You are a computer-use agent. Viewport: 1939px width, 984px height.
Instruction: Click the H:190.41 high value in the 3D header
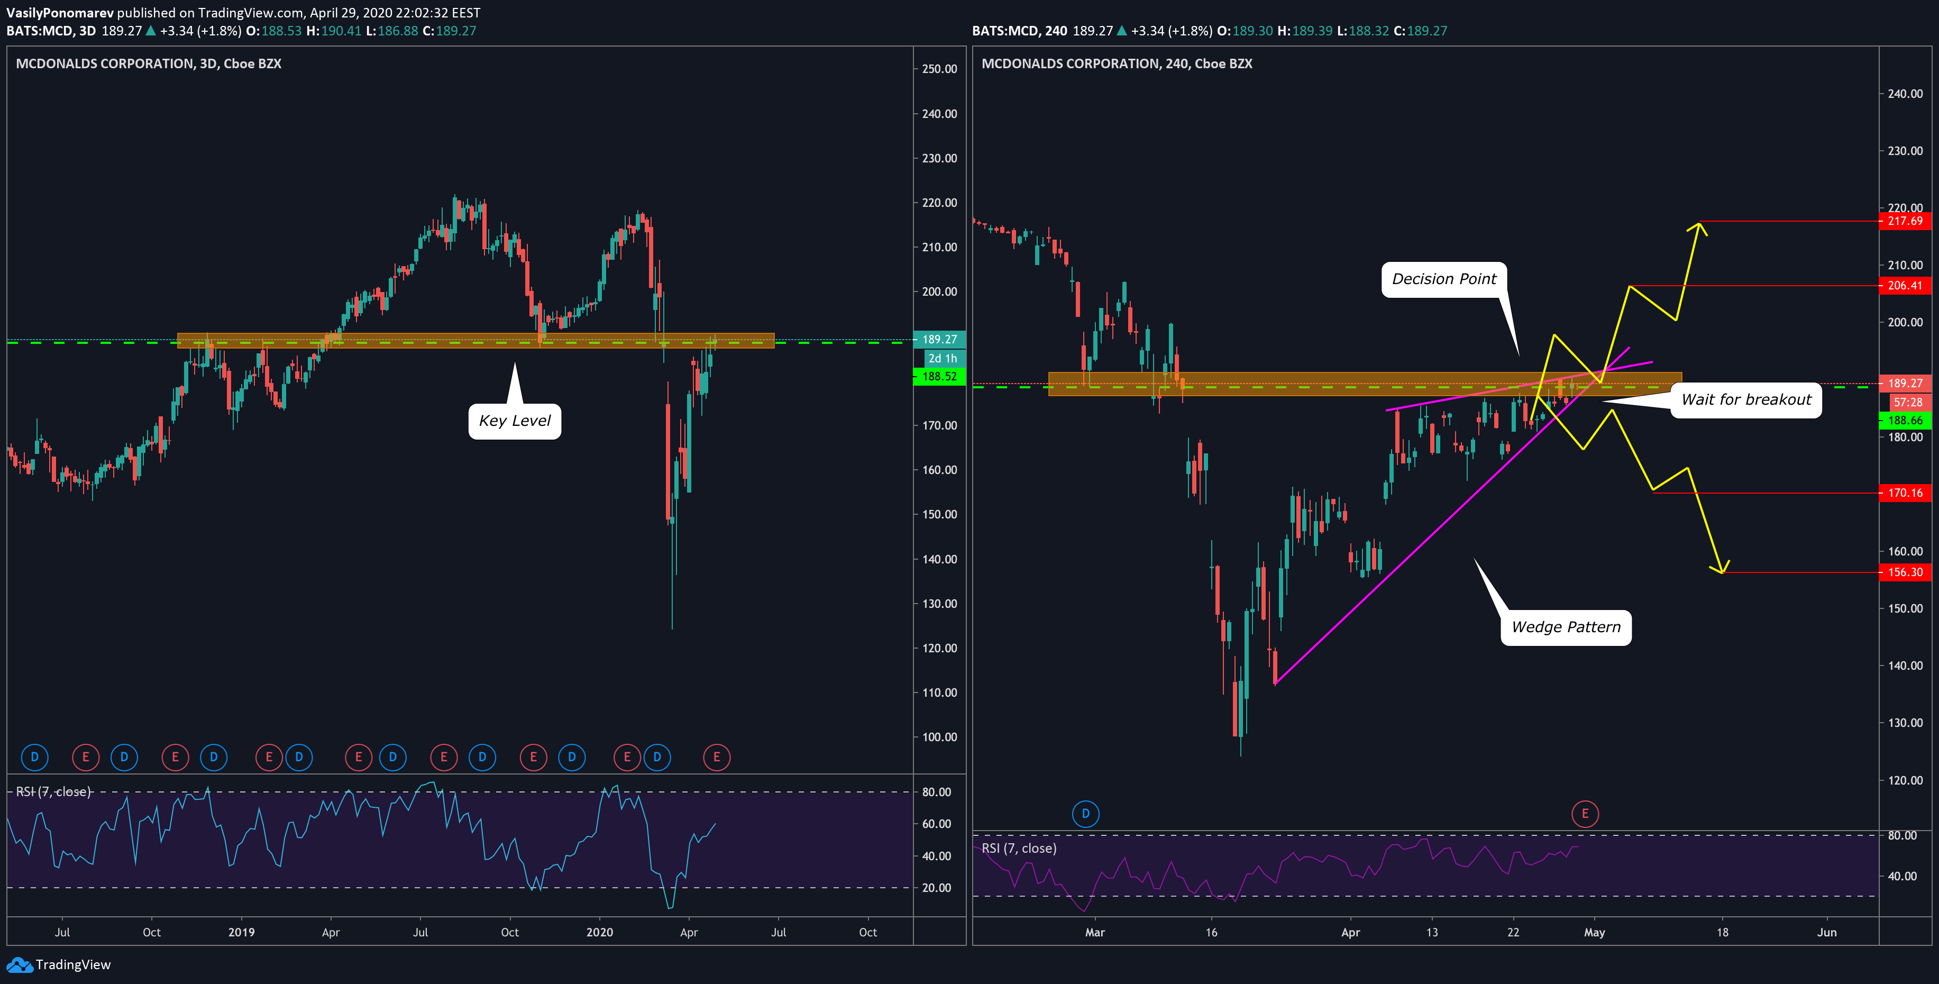tap(333, 31)
